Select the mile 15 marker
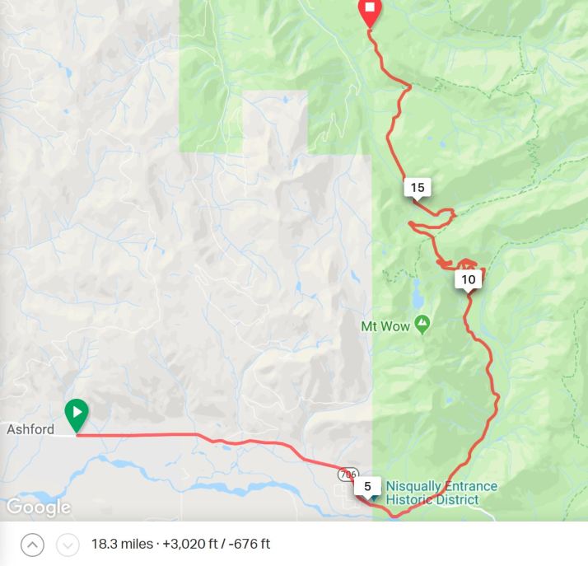Image resolution: width=588 pixels, height=566 pixels. click(x=417, y=188)
